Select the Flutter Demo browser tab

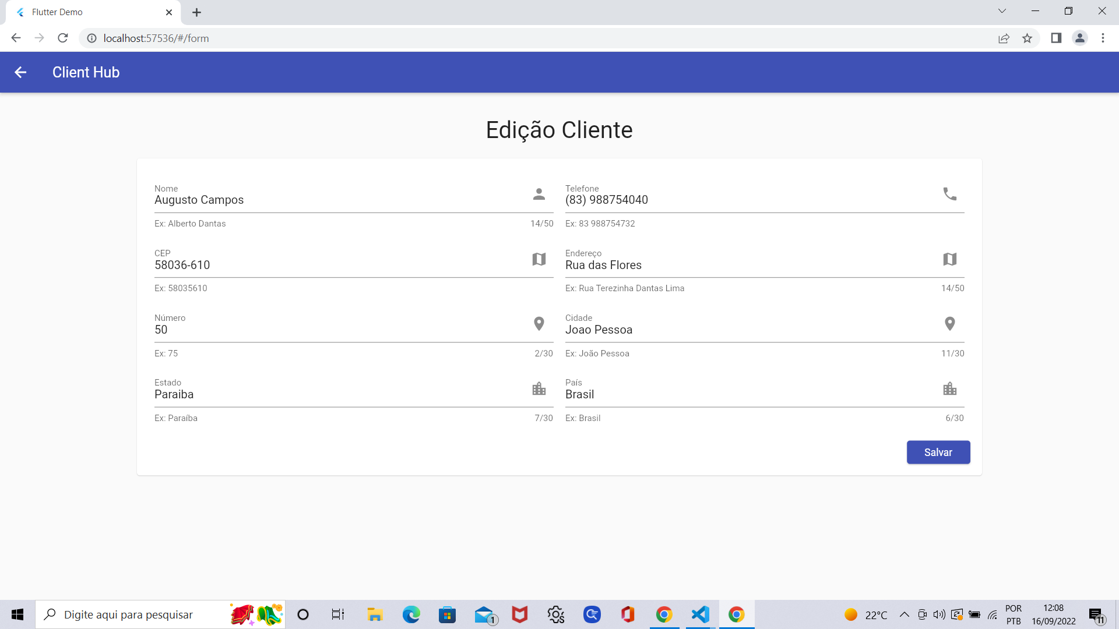(87, 12)
